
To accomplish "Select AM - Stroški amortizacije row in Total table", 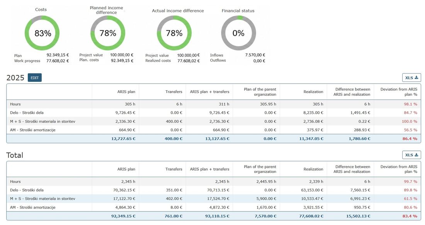I will coord(214,207).
